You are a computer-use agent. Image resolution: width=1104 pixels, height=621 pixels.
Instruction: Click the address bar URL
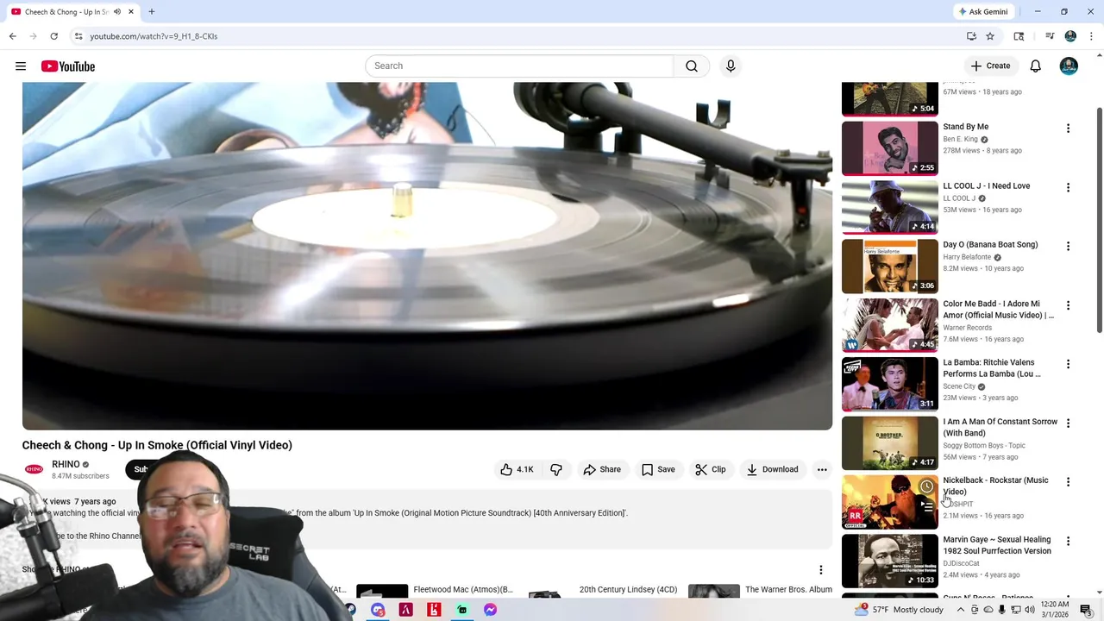pos(154,36)
